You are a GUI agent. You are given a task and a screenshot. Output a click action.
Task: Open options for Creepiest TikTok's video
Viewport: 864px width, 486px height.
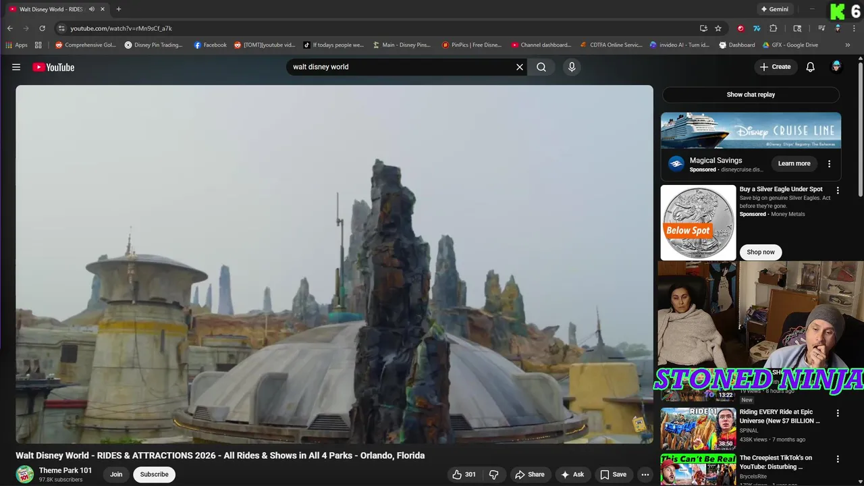pos(838,459)
